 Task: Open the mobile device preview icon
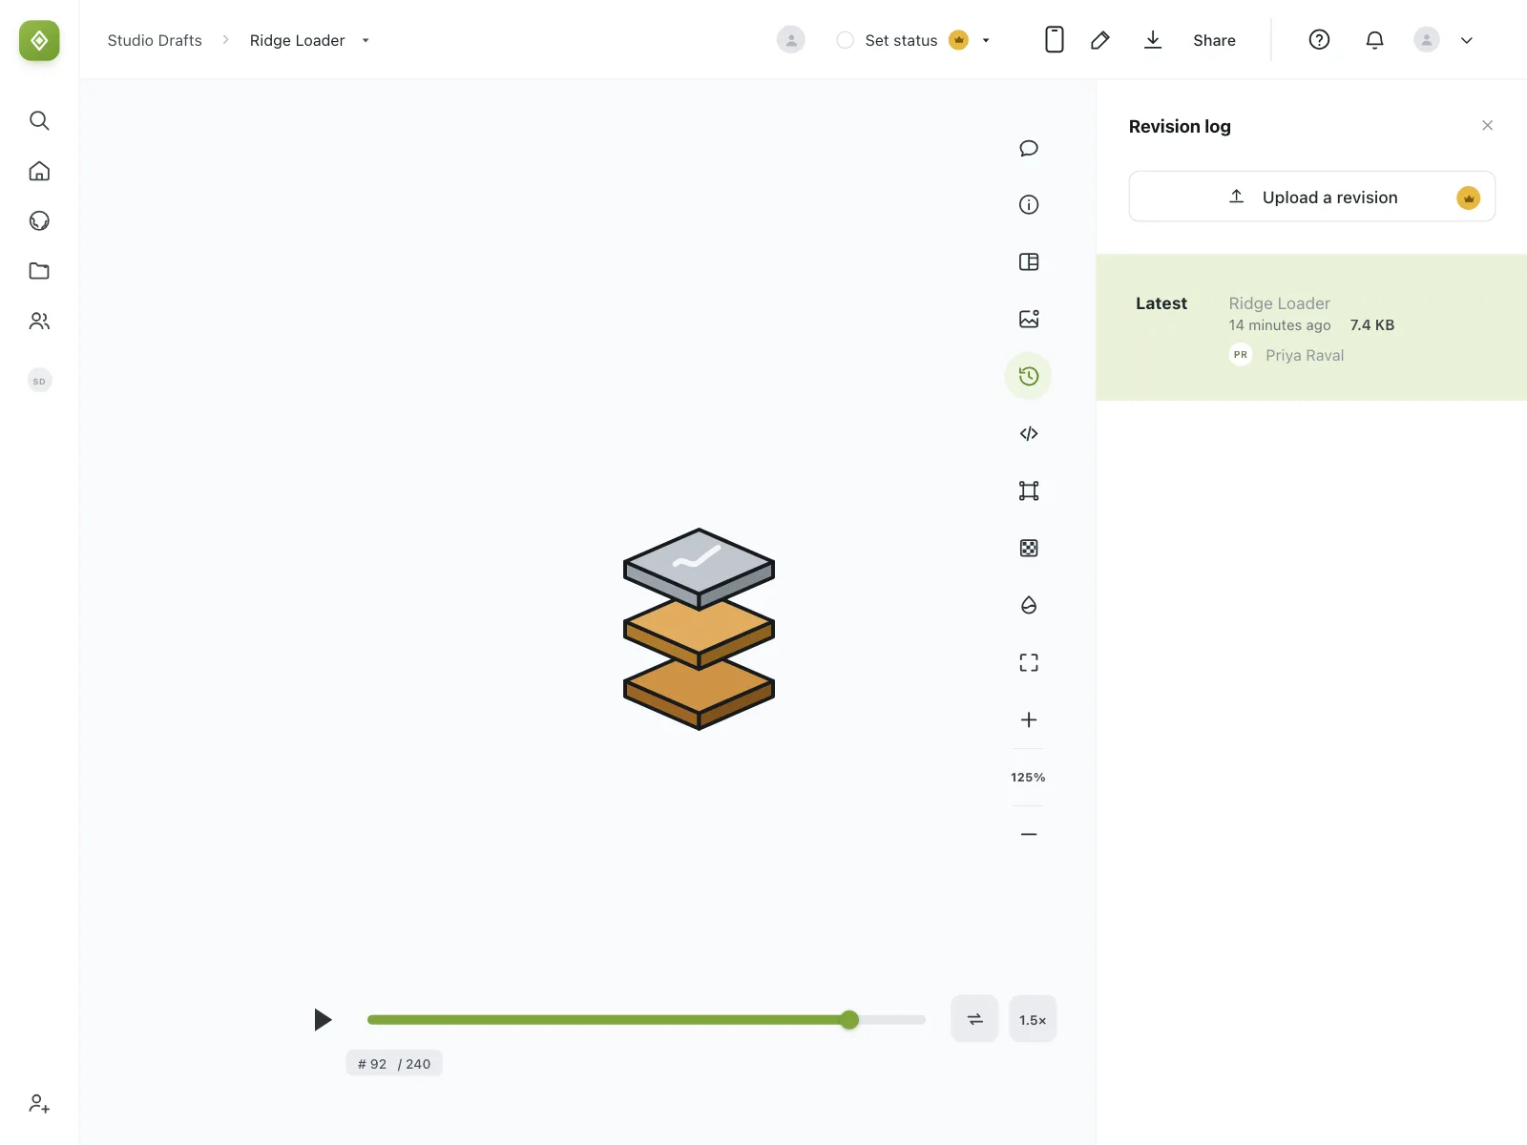coord(1055,39)
